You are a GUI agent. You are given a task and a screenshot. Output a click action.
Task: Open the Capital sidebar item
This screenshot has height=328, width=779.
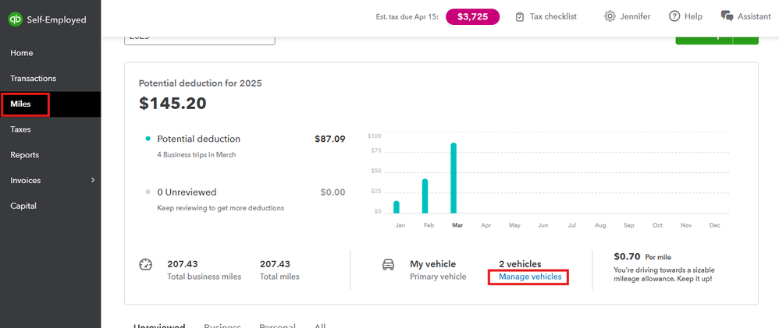[x=23, y=206]
